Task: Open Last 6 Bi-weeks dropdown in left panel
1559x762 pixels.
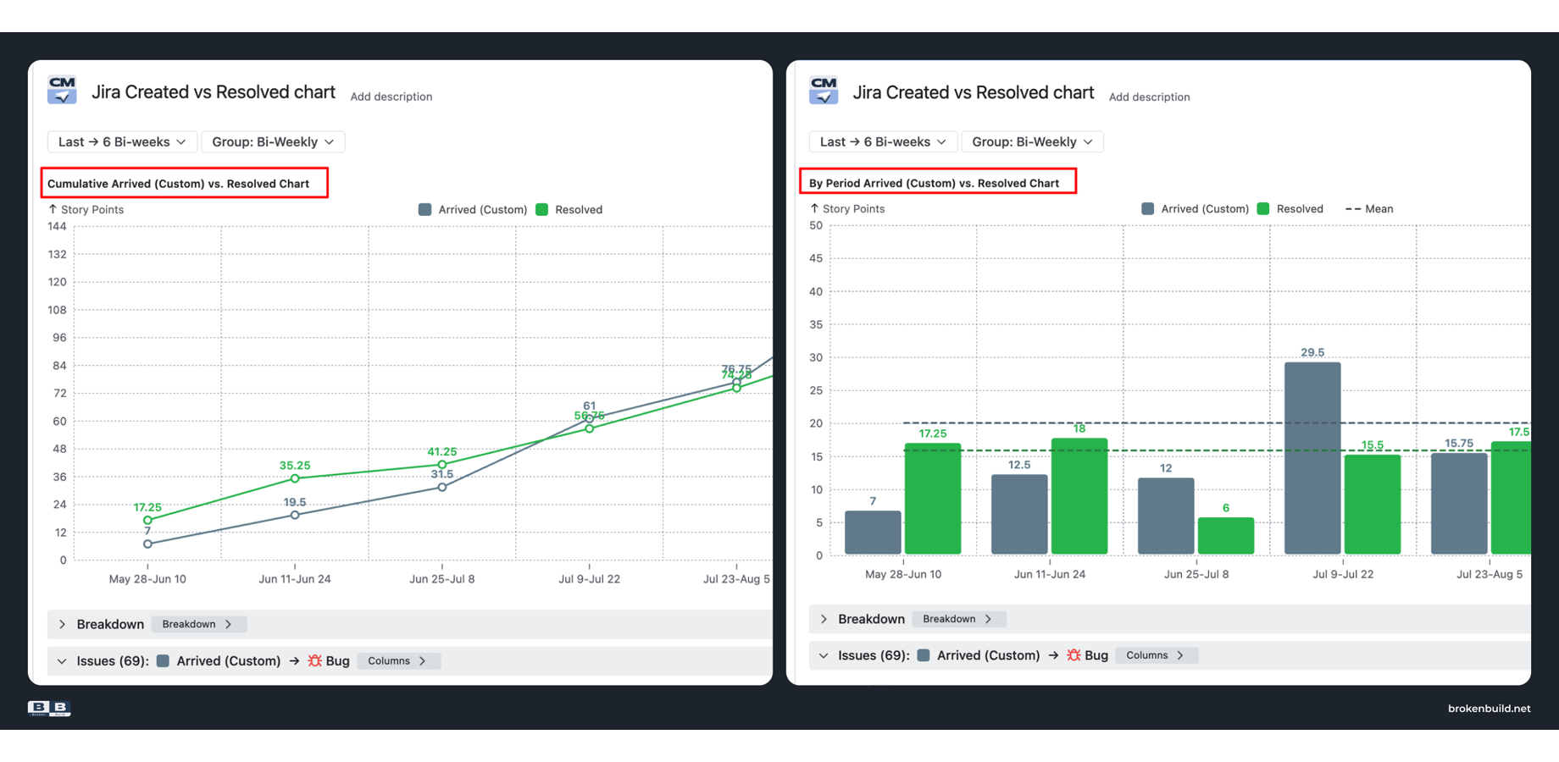Action: point(122,142)
